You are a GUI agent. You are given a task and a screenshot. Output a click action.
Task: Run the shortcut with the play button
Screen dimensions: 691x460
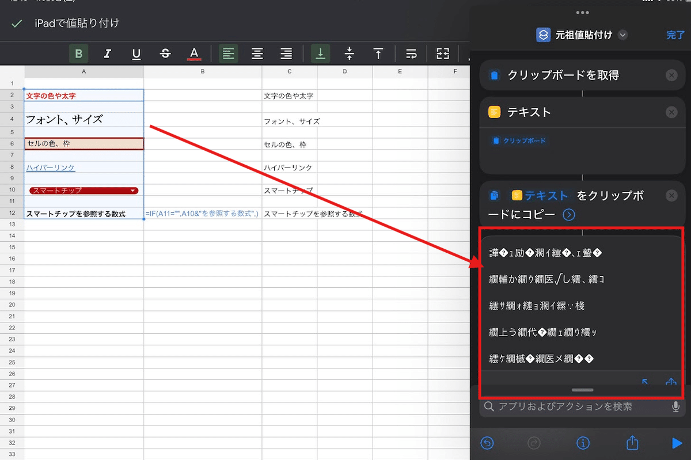(677, 443)
